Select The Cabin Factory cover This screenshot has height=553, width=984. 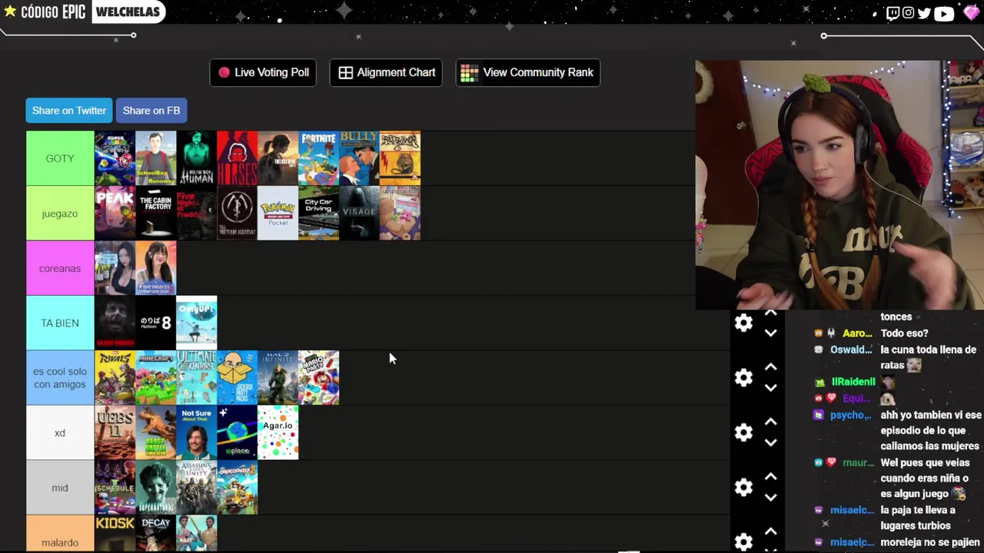155,214
